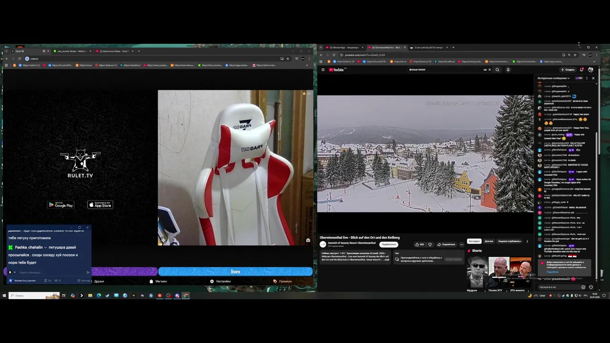Open the third Shorts thumbnail
The width and height of the screenshot is (610, 343).
(520, 272)
